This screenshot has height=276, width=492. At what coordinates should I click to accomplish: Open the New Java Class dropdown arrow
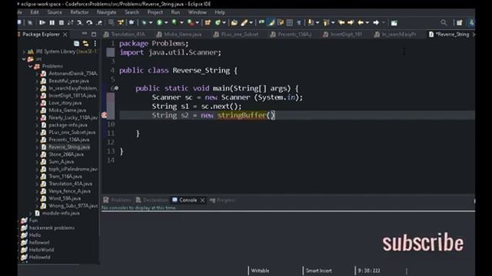pos(224,22)
